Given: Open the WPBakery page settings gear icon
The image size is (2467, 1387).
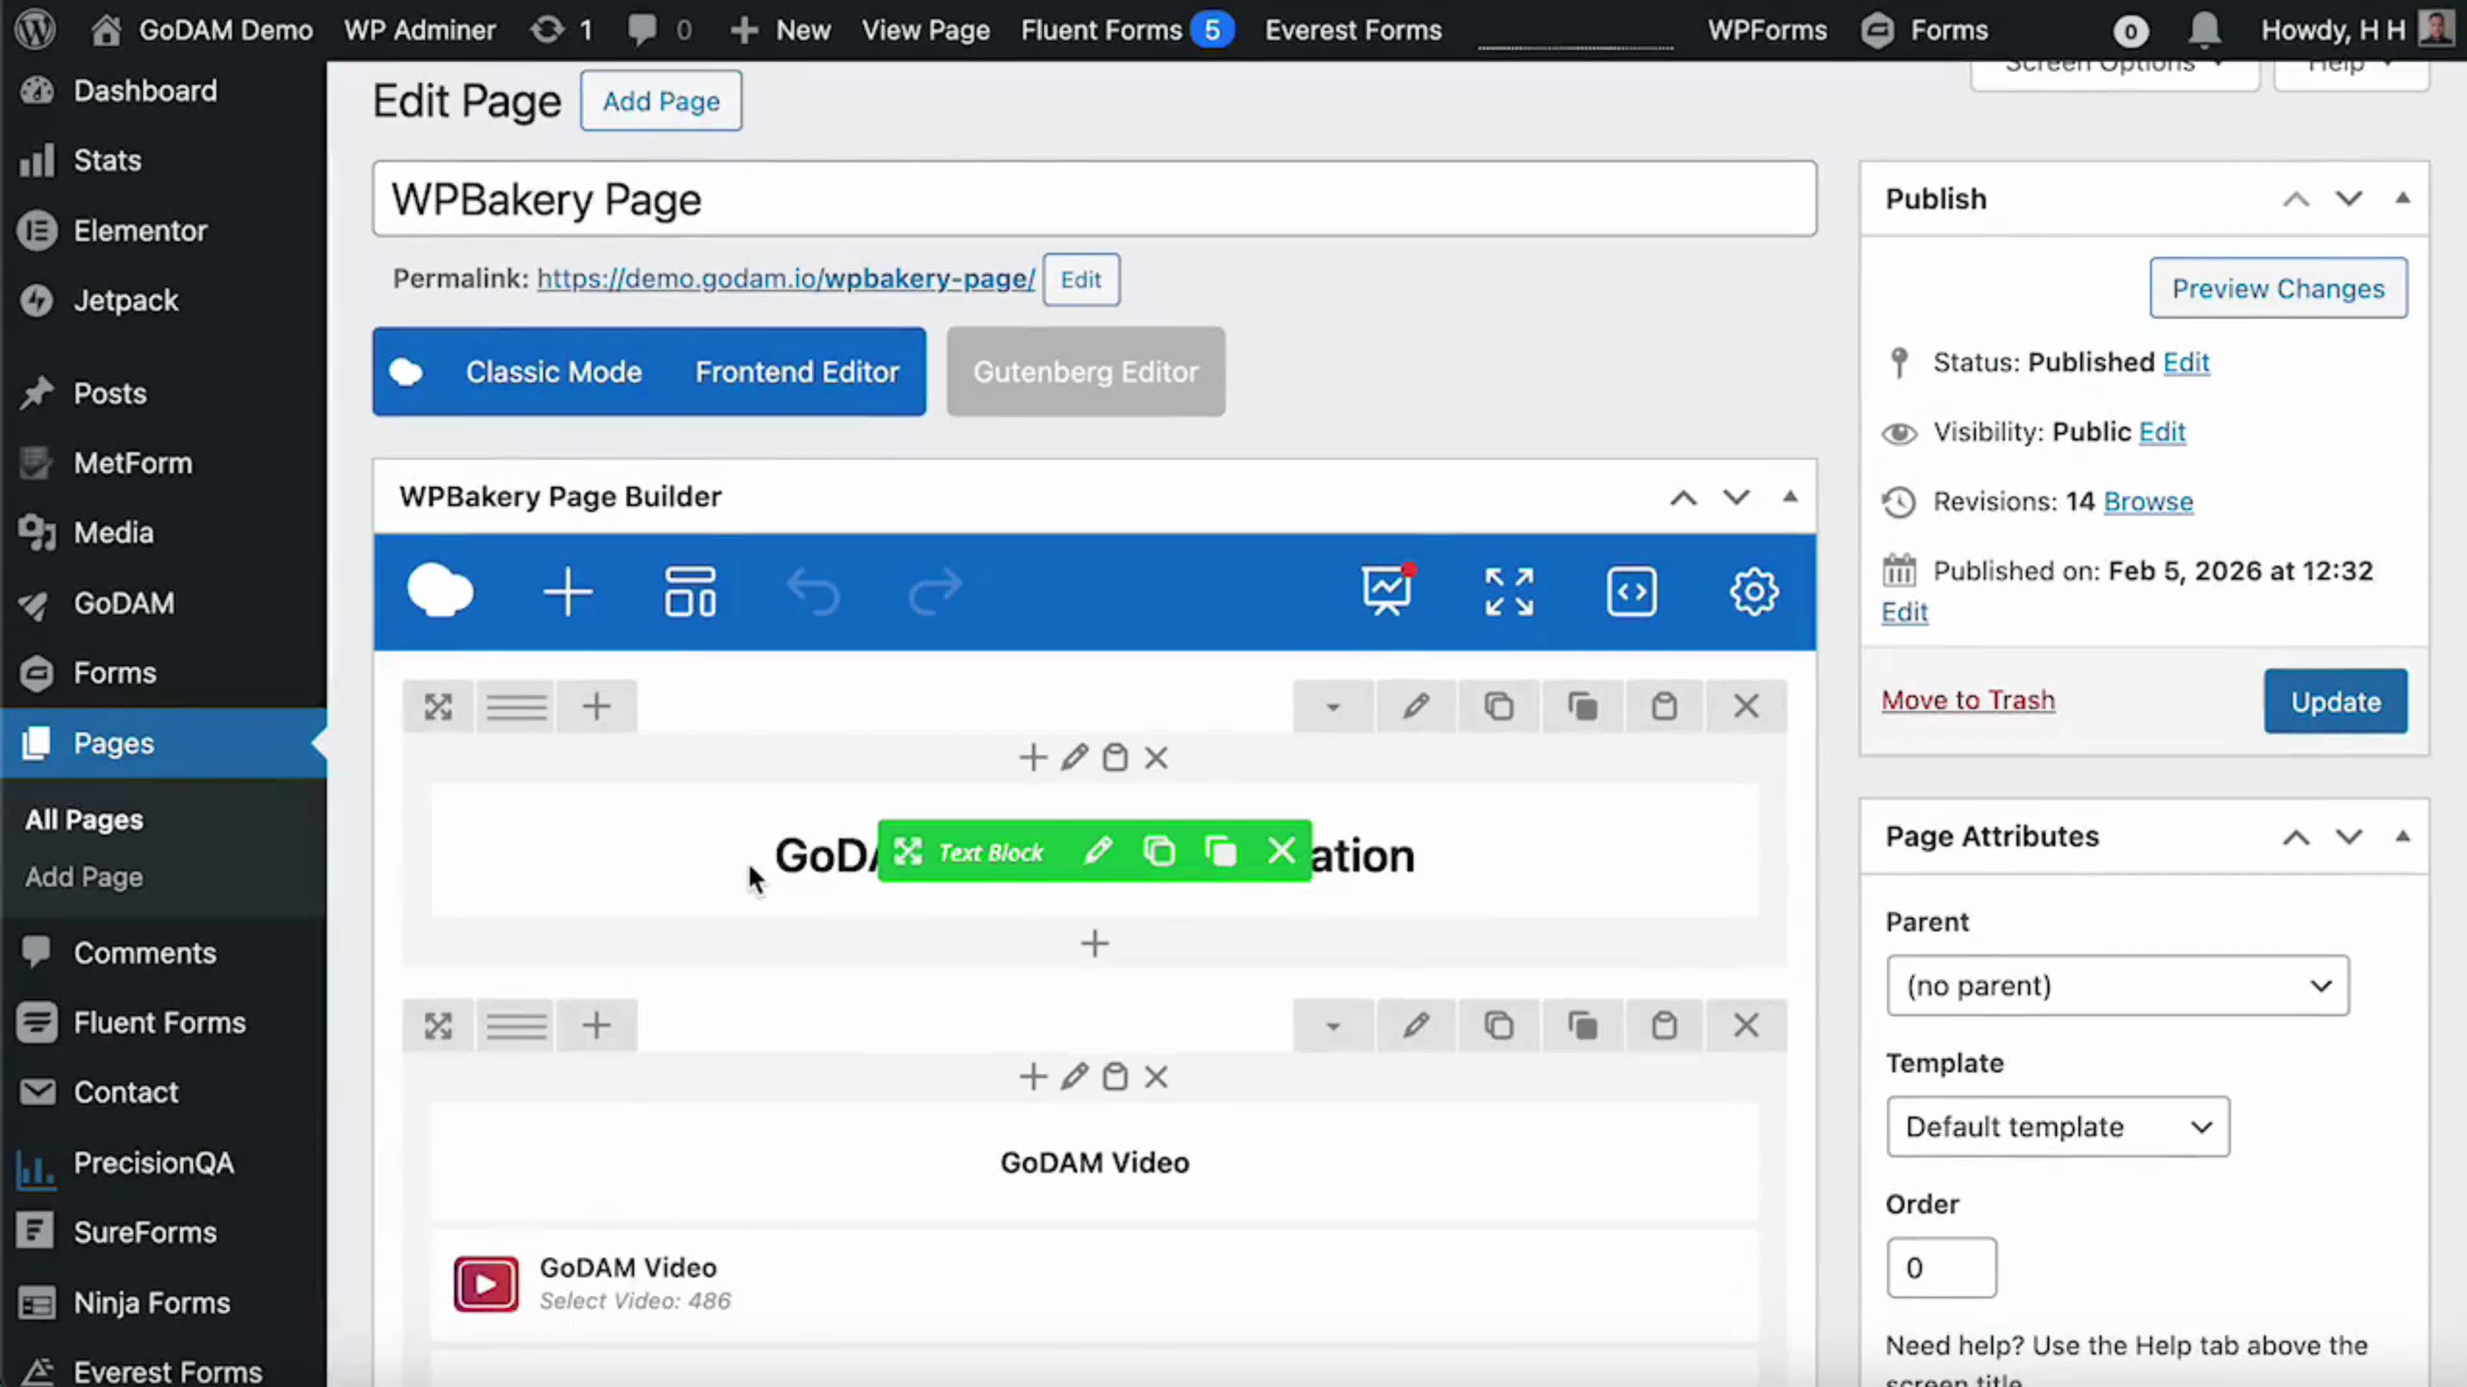Looking at the screenshot, I should pos(1753,591).
